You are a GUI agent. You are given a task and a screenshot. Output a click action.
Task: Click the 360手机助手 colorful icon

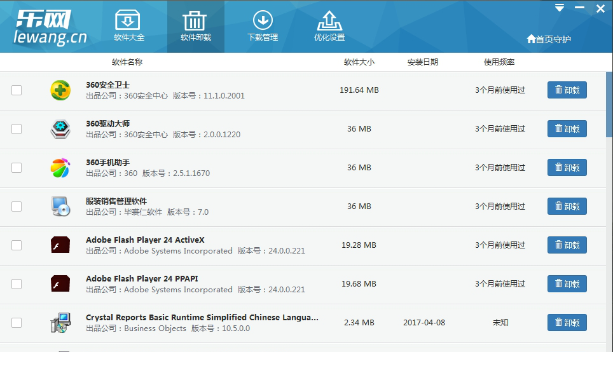60,168
